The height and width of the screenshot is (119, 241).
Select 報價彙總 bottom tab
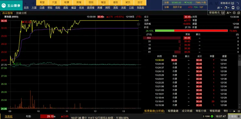173,111
